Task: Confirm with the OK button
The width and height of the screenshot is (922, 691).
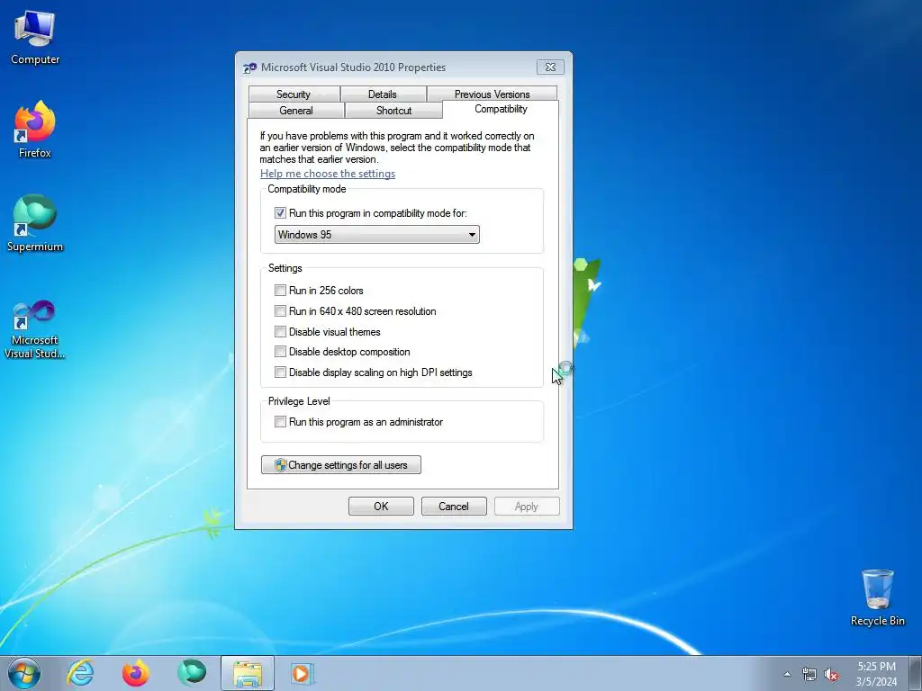Action: pos(381,507)
